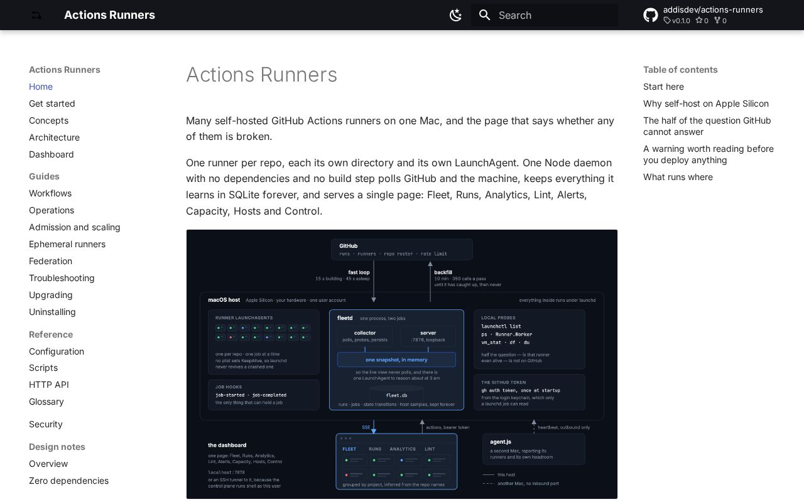The height and width of the screenshot is (502, 804).
Task: Click the site logo icon in header
Action: click(36, 15)
